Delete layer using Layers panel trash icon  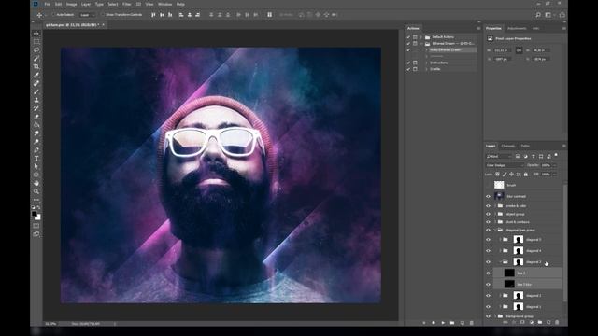tap(557, 322)
